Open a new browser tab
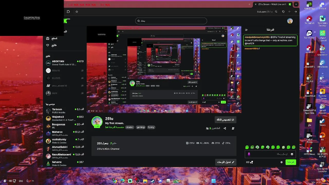The width and height of the screenshot is (329, 185). 249,4
